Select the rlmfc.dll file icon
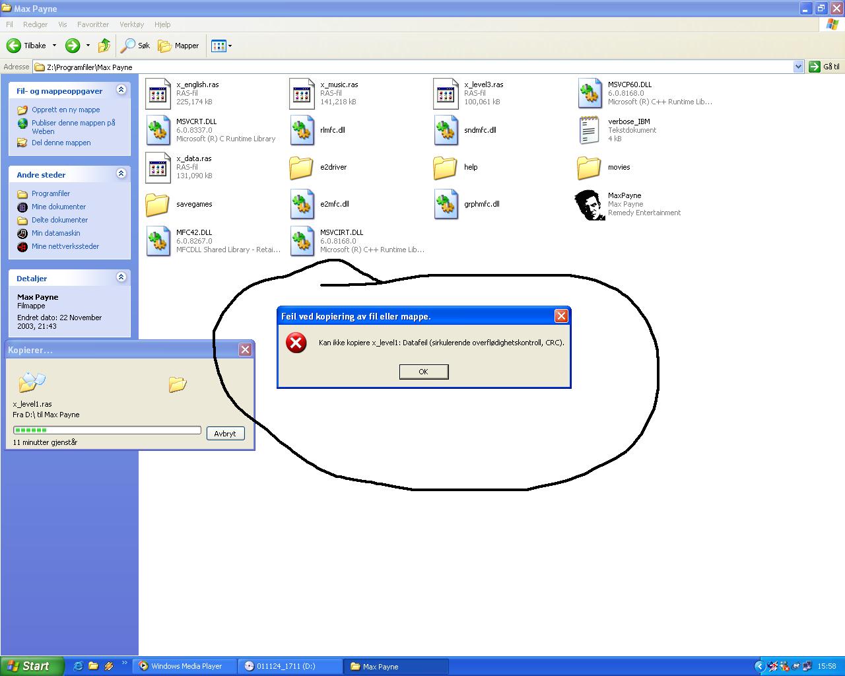 [x=302, y=131]
